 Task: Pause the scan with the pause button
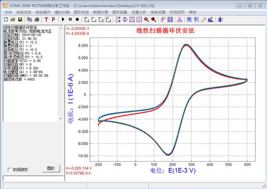(x=70, y=19)
